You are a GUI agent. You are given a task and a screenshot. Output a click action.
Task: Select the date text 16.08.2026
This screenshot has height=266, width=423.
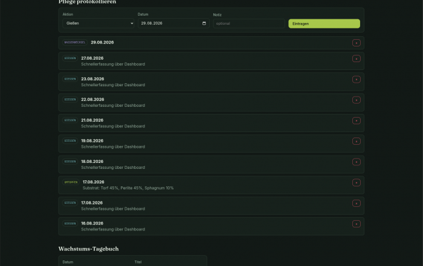click(x=92, y=223)
